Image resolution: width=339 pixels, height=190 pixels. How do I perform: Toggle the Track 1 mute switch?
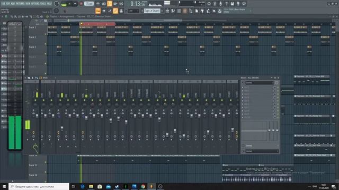[46, 34]
